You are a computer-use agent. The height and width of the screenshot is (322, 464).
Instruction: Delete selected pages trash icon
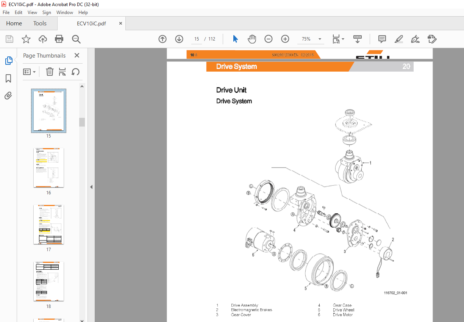coord(50,72)
